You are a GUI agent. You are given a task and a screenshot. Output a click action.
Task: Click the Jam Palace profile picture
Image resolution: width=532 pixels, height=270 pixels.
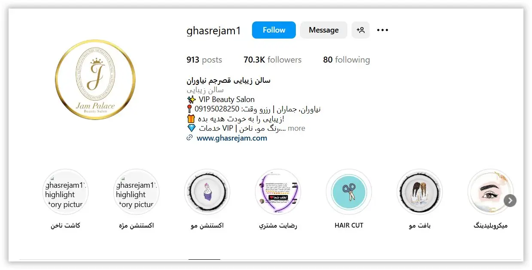coord(95,79)
